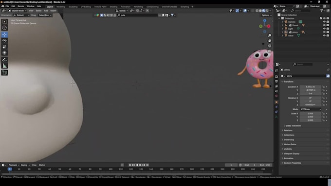Click the Options button in viewport header
This screenshot has width=331, height=186.
[x=266, y=15]
